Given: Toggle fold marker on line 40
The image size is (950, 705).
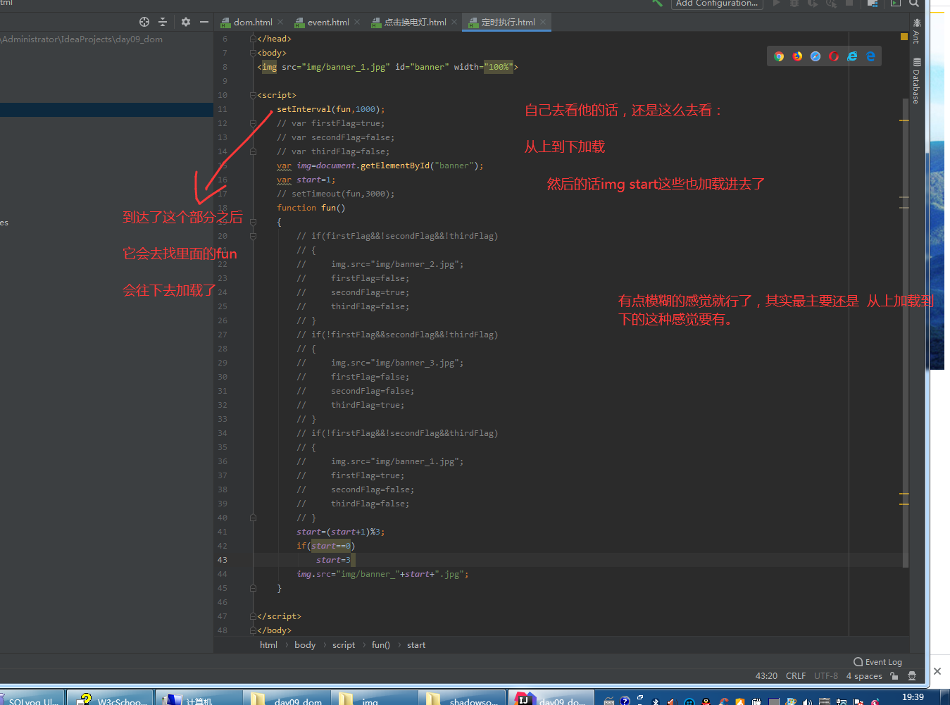Looking at the screenshot, I should click(253, 518).
